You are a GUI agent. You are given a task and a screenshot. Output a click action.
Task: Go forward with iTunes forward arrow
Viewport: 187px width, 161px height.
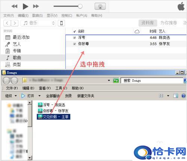pyautogui.click(x=15, y=23)
